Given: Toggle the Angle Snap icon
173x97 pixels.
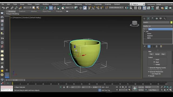Looking at the screenshot, I should point(94,8).
